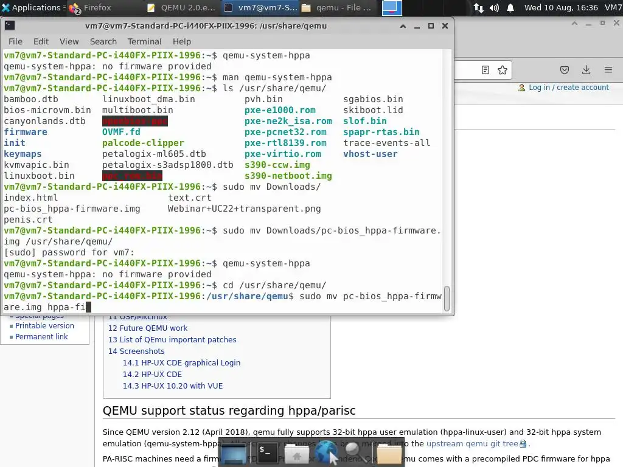Open the Edit menu in the terminal
623x467 pixels.
tap(41, 42)
